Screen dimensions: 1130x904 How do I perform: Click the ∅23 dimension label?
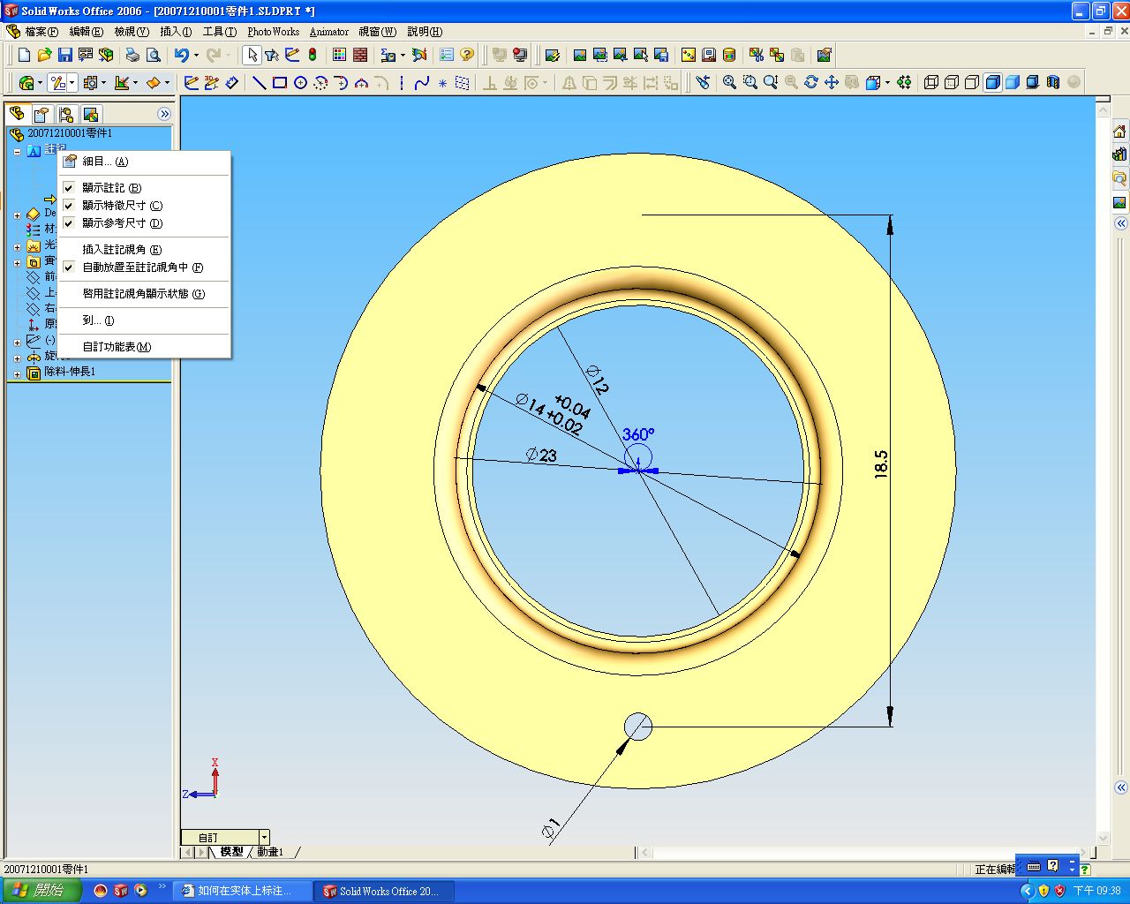pyautogui.click(x=541, y=455)
